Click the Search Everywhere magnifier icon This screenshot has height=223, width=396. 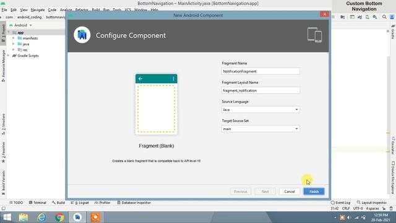384,17
